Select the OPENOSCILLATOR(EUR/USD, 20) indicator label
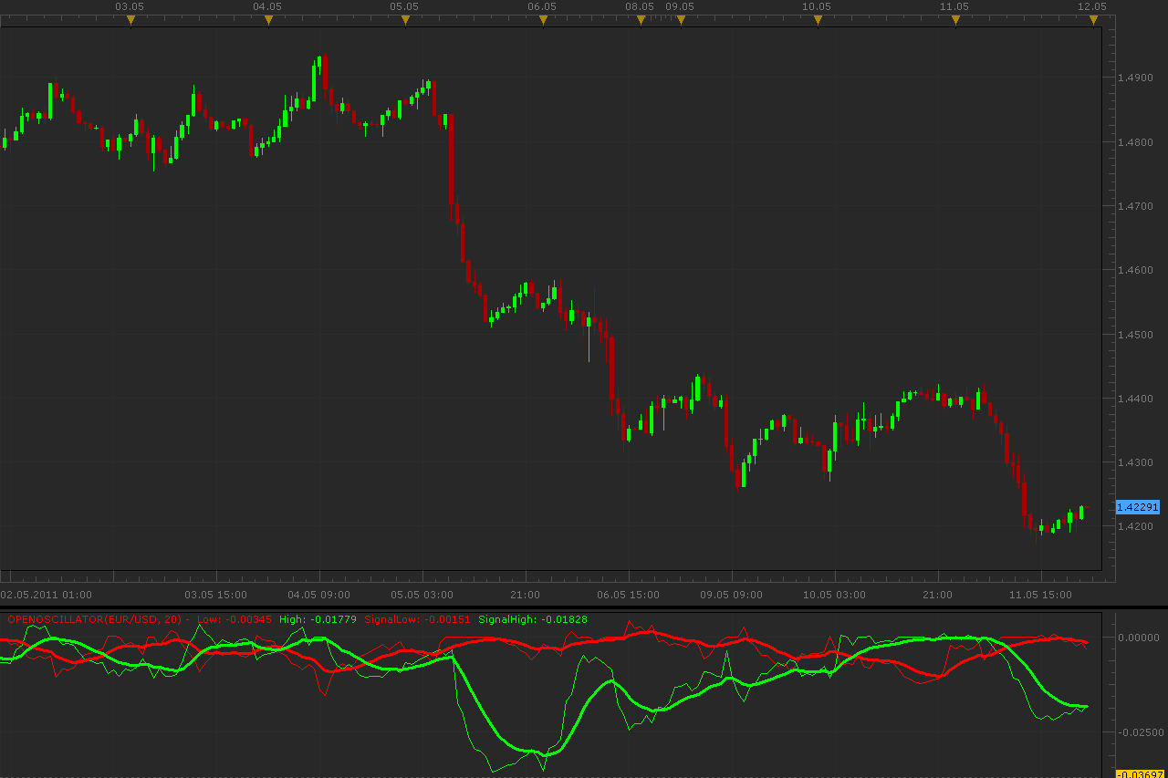 [94, 619]
